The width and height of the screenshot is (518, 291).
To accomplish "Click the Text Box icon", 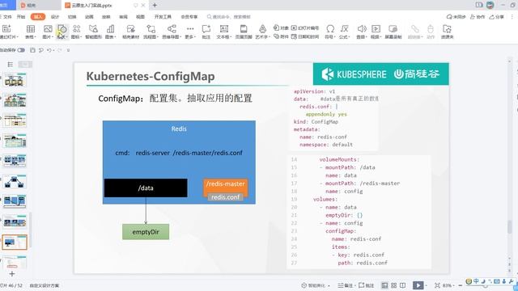I will [x=224, y=29].
